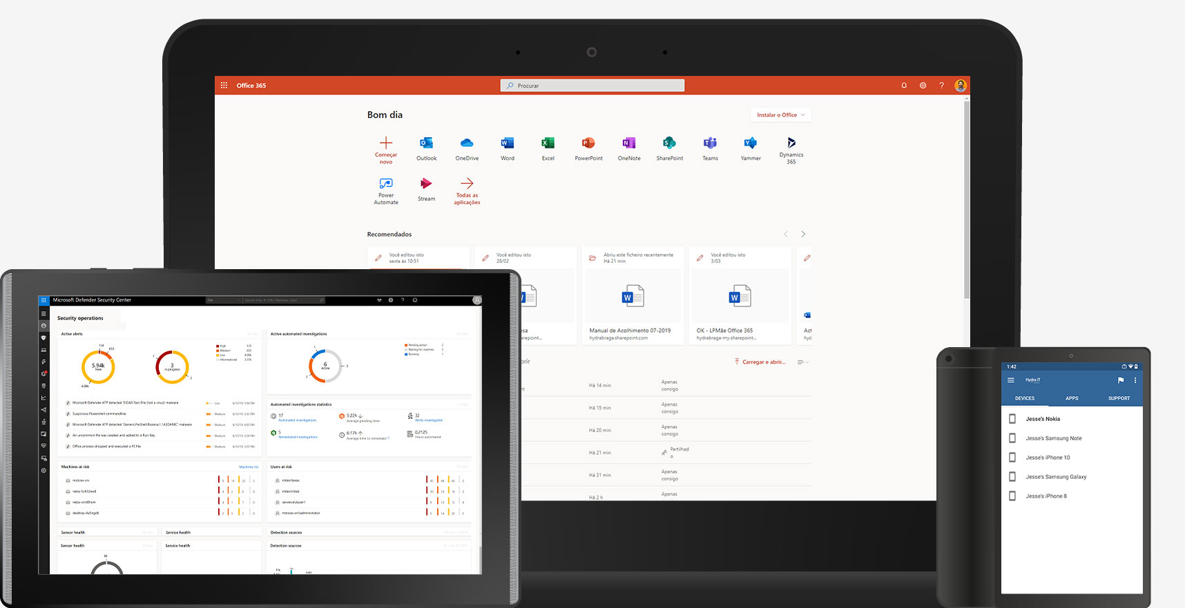The image size is (1185, 608).
Task: Click the Defender sidebar machines list laptop icon
Action: pos(44,350)
